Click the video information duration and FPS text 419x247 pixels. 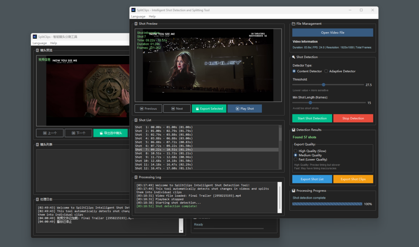point(332,47)
